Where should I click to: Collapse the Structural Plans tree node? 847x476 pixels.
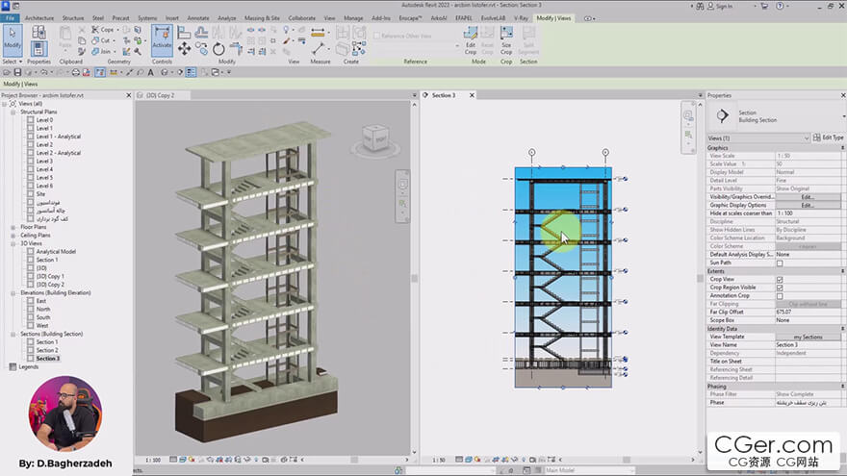point(14,112)
